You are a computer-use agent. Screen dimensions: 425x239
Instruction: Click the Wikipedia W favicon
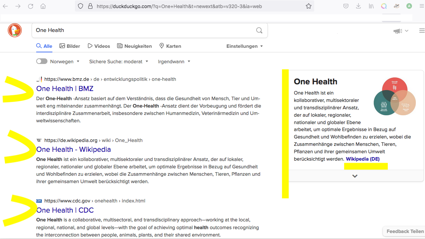pyautogui.click(x=39, y=140)
